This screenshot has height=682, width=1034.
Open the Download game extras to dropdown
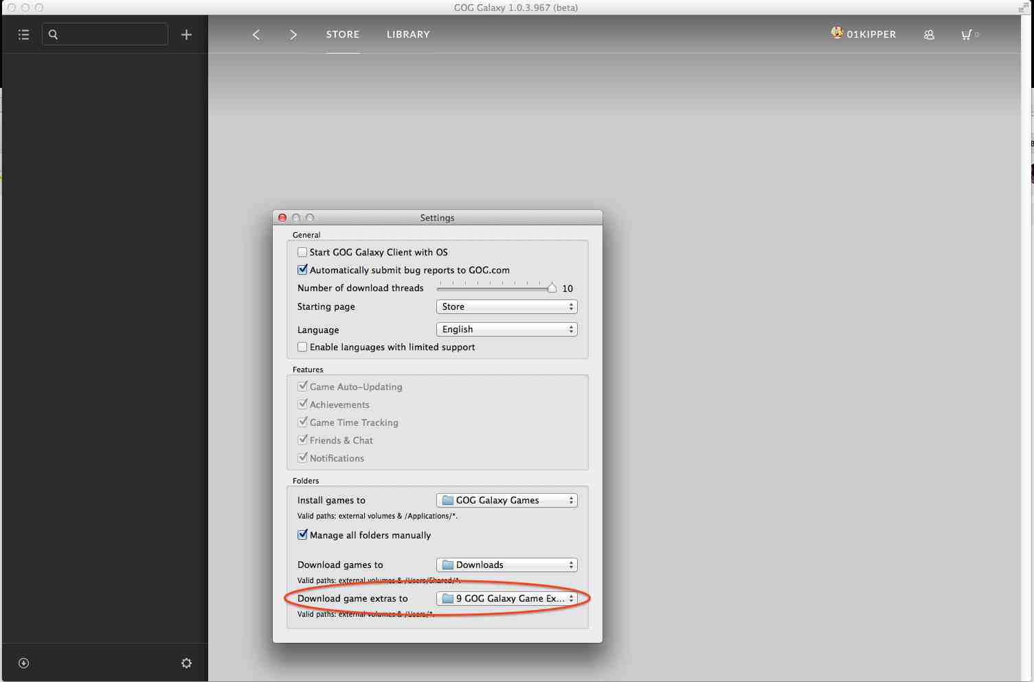click(x=507, y=598)
